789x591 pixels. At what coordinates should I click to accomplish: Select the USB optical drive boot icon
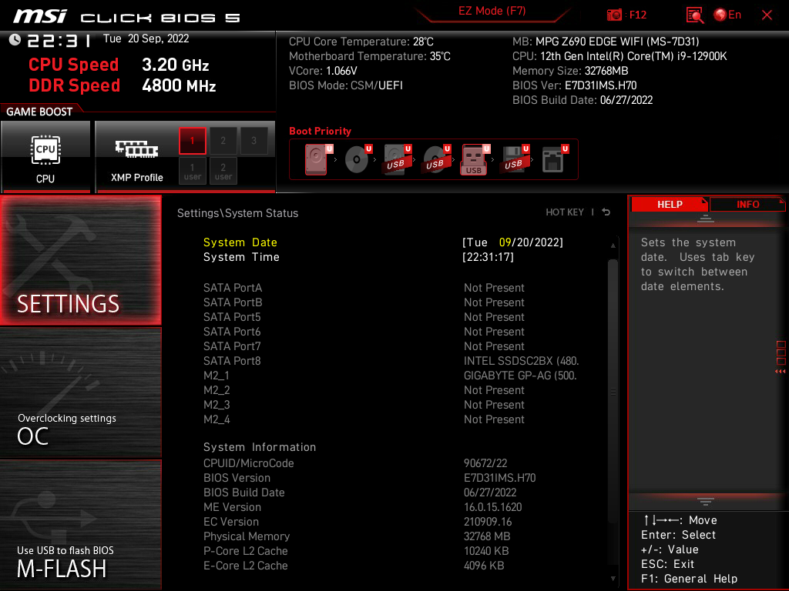436,159
